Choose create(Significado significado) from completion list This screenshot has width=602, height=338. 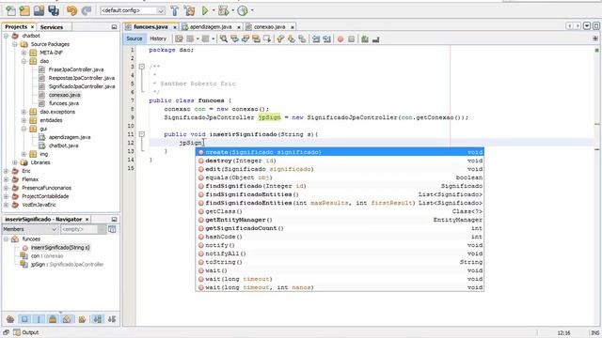pos(340,152)
